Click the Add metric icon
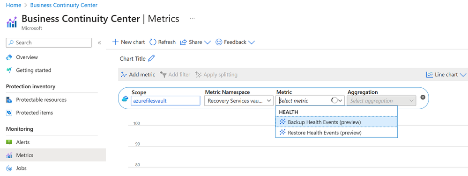468x176 pixels. point(124,75)
